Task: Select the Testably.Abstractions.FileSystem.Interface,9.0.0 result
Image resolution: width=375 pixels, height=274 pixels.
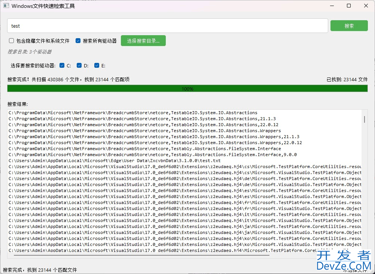Action: tap(153, 155)
